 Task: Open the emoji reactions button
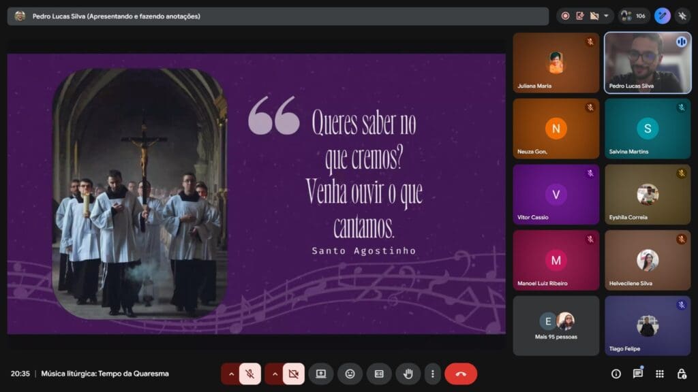coord(350,374)
